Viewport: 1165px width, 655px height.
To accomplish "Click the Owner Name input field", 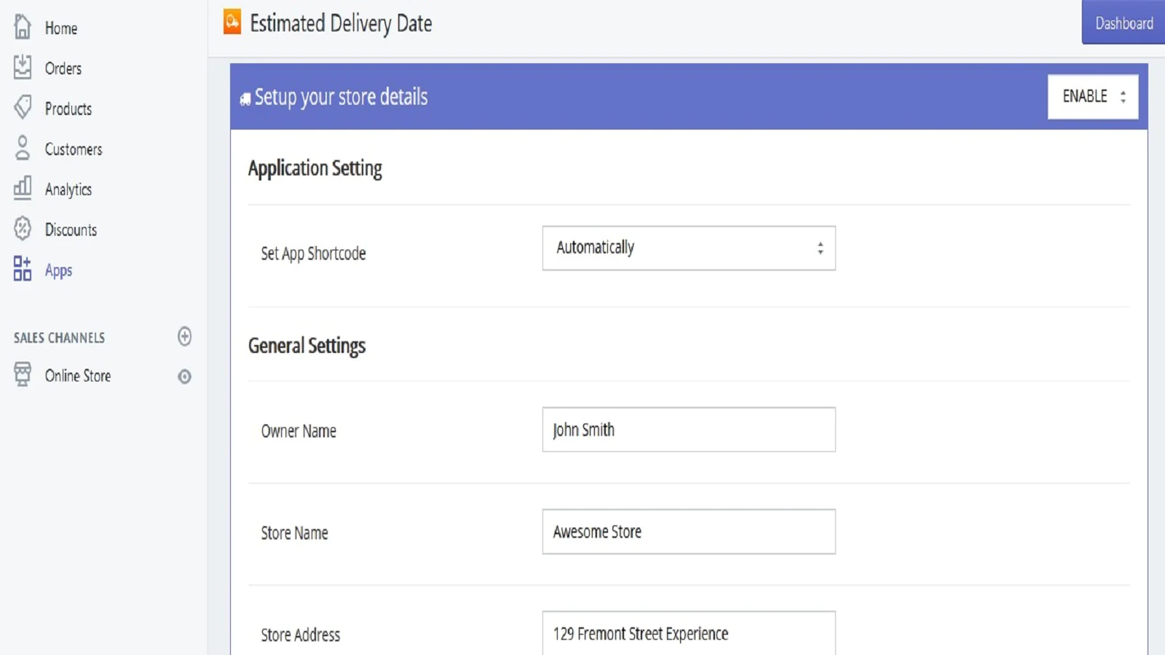I will tap(688, 429).
